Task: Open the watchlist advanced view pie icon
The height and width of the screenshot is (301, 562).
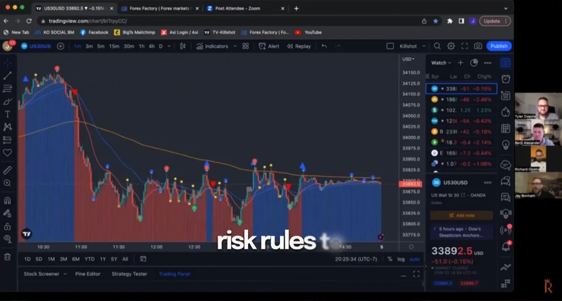Action: coord(474,63)
